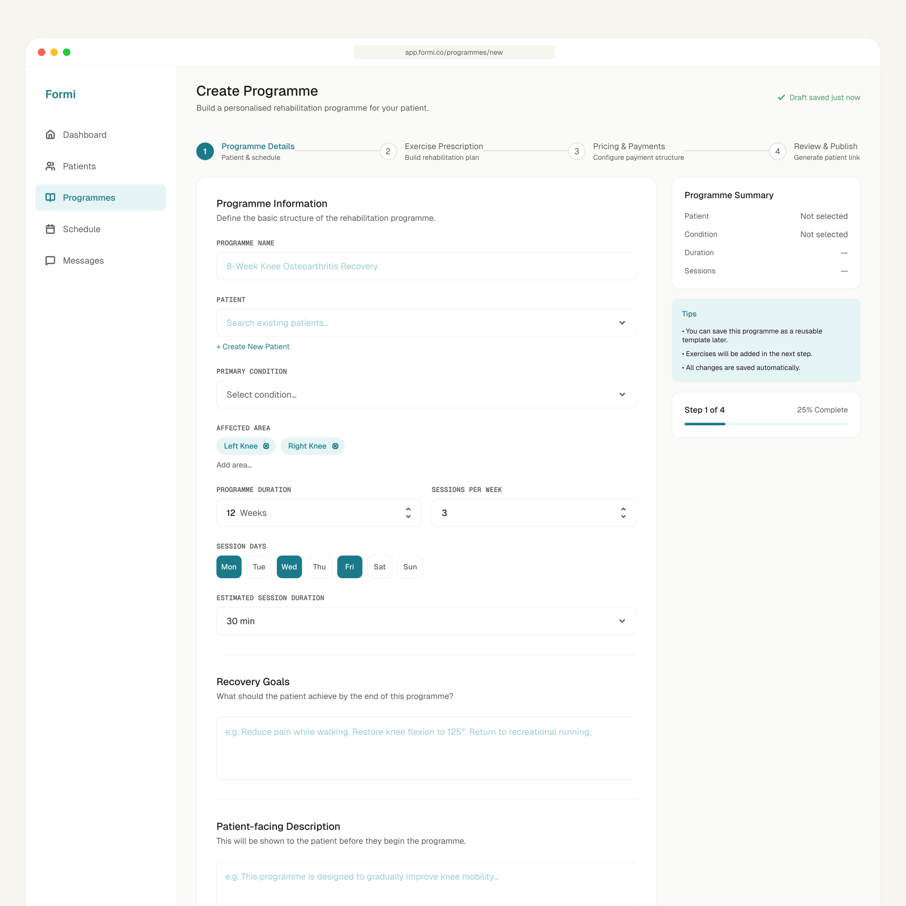Screen dimensions: 906x906
Task: Go to Patients in the sidebar
Action: pos(101,166)
